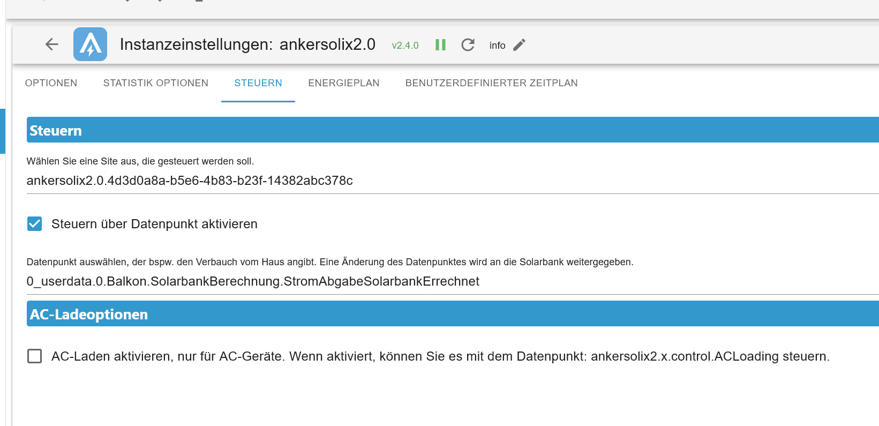Image resolution: width=879 pixels, height=426 pixels.
Task: Click the 'Datenpunkt auswählen' description text
Action: [330, 262]
